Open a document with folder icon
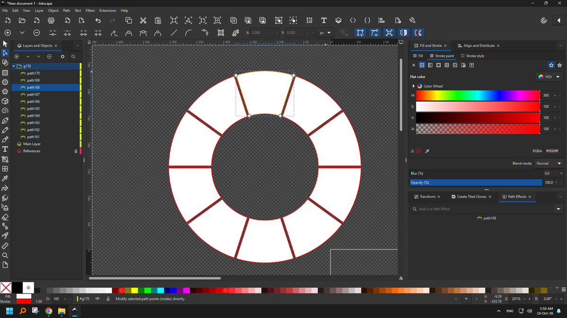 coord(22,20)
